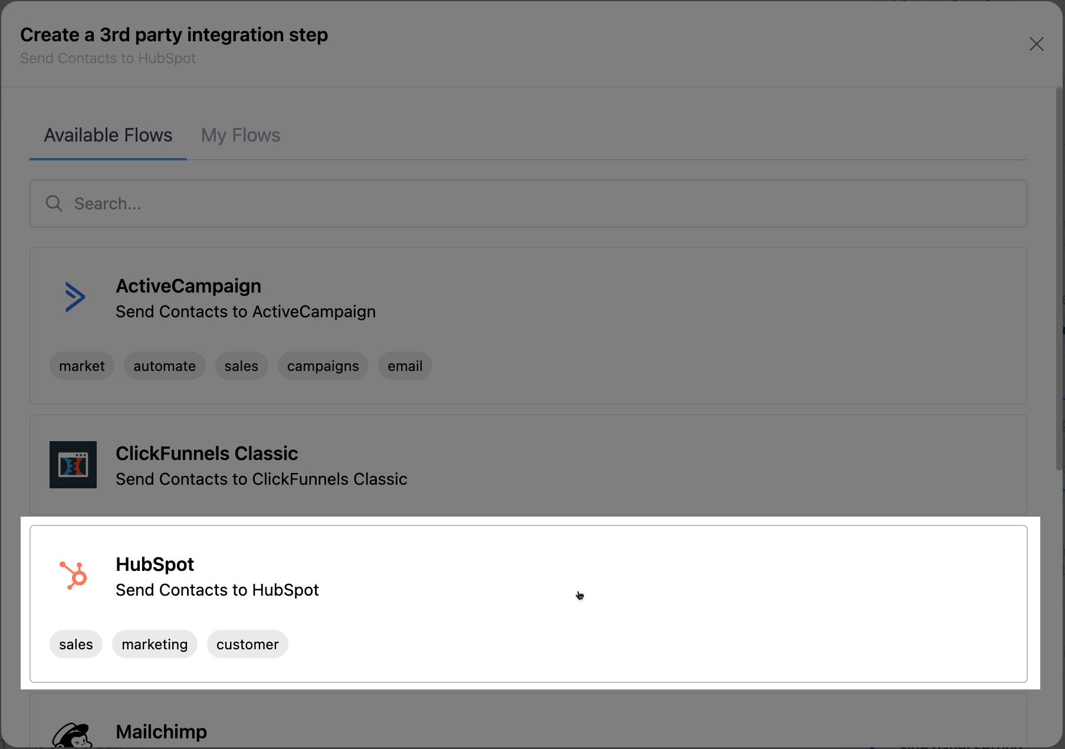Click the 'Create a 3rd party integration step' heading
Image resolution: width=1065 pixels, height=749 pixels.
click(174, 35)
